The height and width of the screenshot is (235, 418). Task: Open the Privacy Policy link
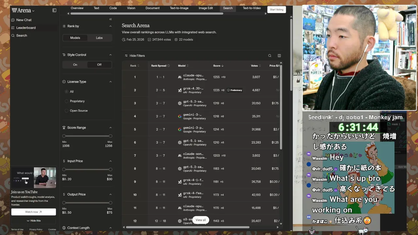tap(36, 229)
